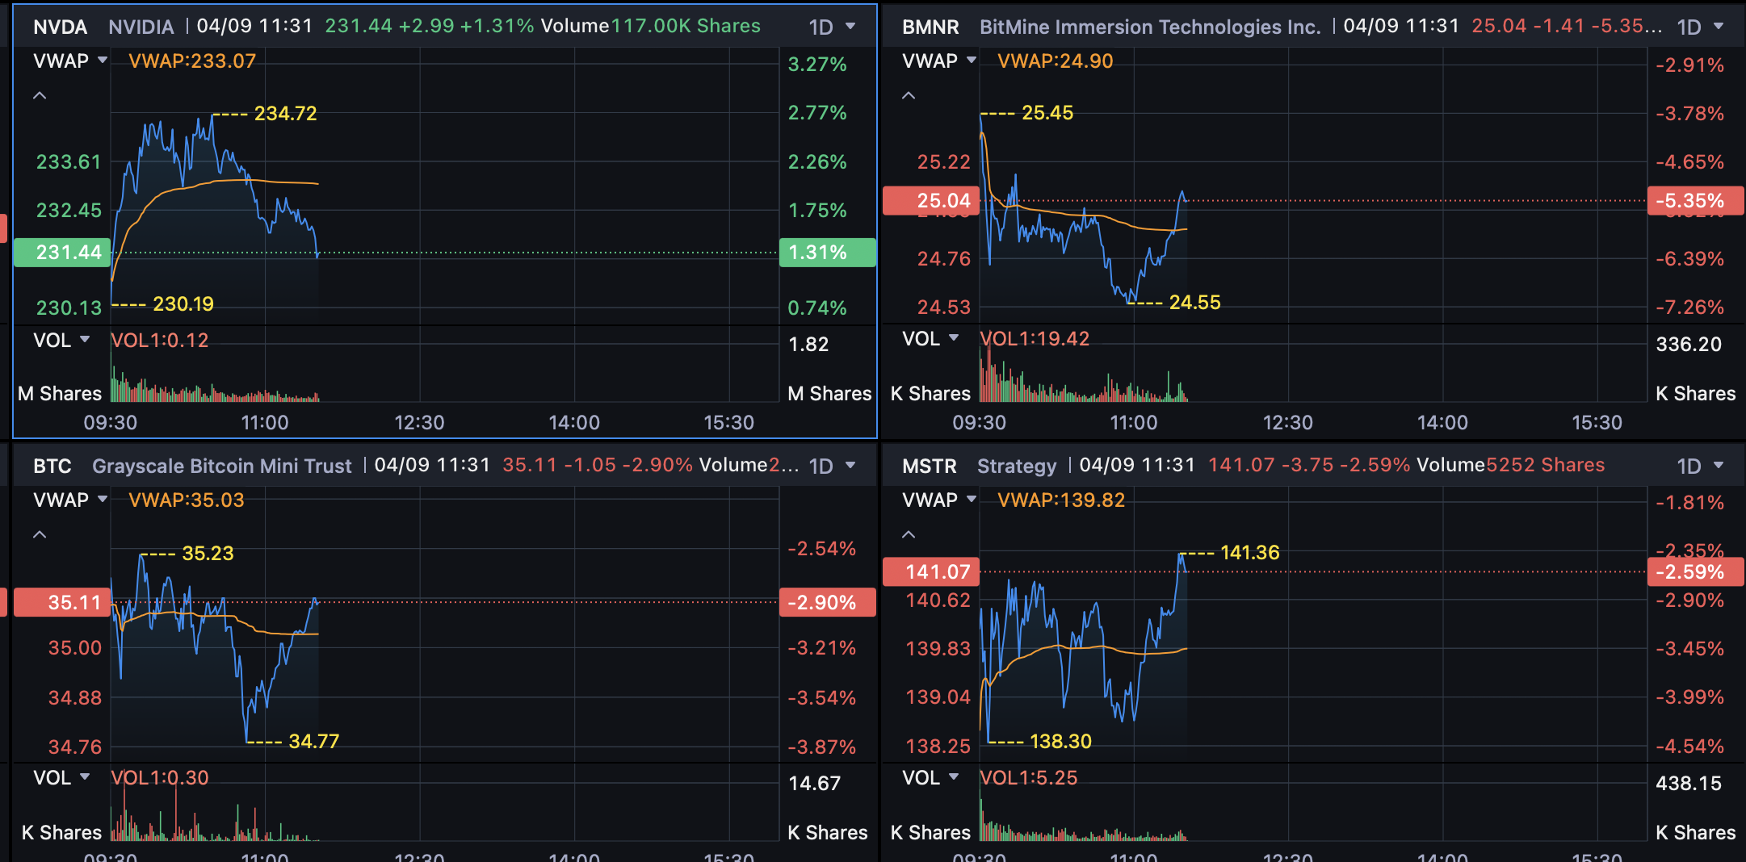Click the 34.77 day-low marker on BTC
Viewport: 1746px width, 862px height.
click(314, 742)
